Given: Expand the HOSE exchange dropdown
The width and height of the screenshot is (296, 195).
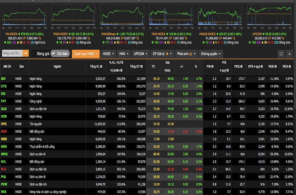Looking at the screenshot, I should click(108, 54).
